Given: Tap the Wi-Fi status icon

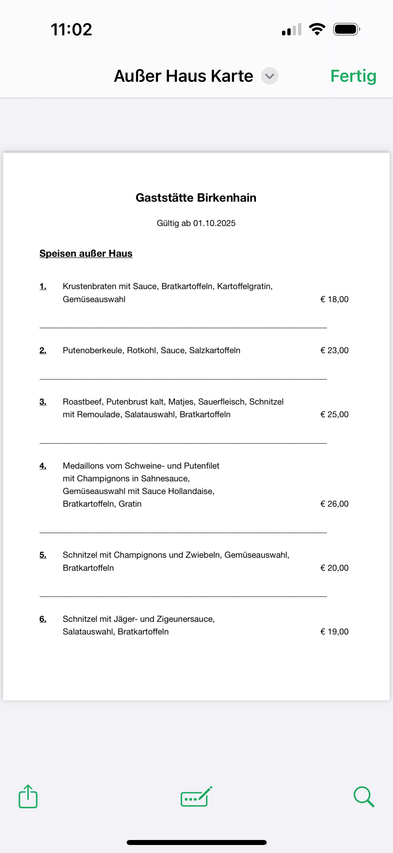Looking at the screenshot, I should (x=317, y=29).
